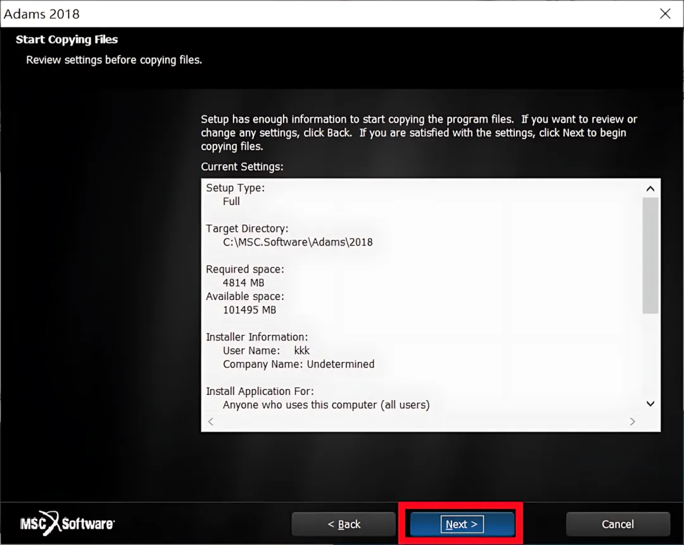Click the horizontal scroll-left arrow

(x=211, y=422)
